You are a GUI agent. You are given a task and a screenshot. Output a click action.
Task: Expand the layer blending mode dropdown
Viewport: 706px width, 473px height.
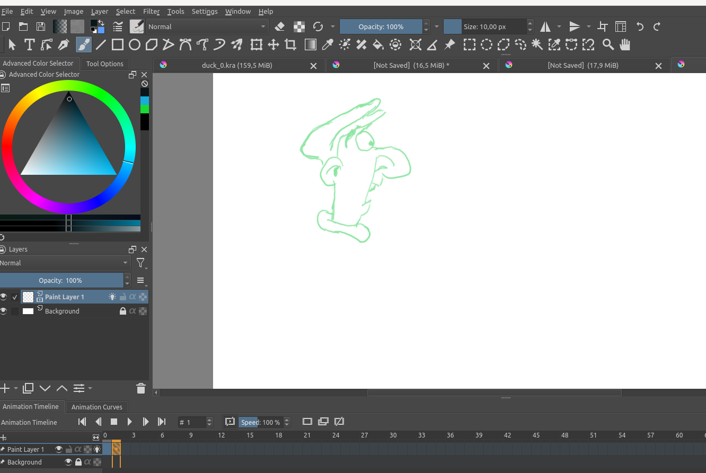[65, 263]
